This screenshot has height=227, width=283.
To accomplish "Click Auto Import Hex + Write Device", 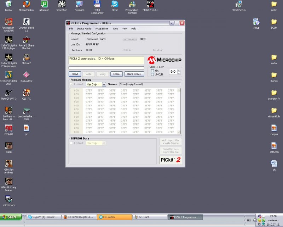I will (171, 142).
